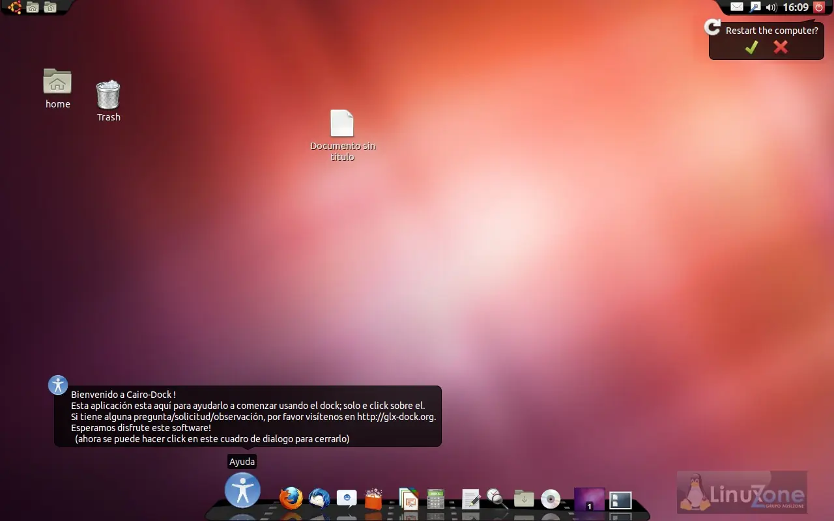
Task: Open the red power session button
Action: (x=819, y=7)
